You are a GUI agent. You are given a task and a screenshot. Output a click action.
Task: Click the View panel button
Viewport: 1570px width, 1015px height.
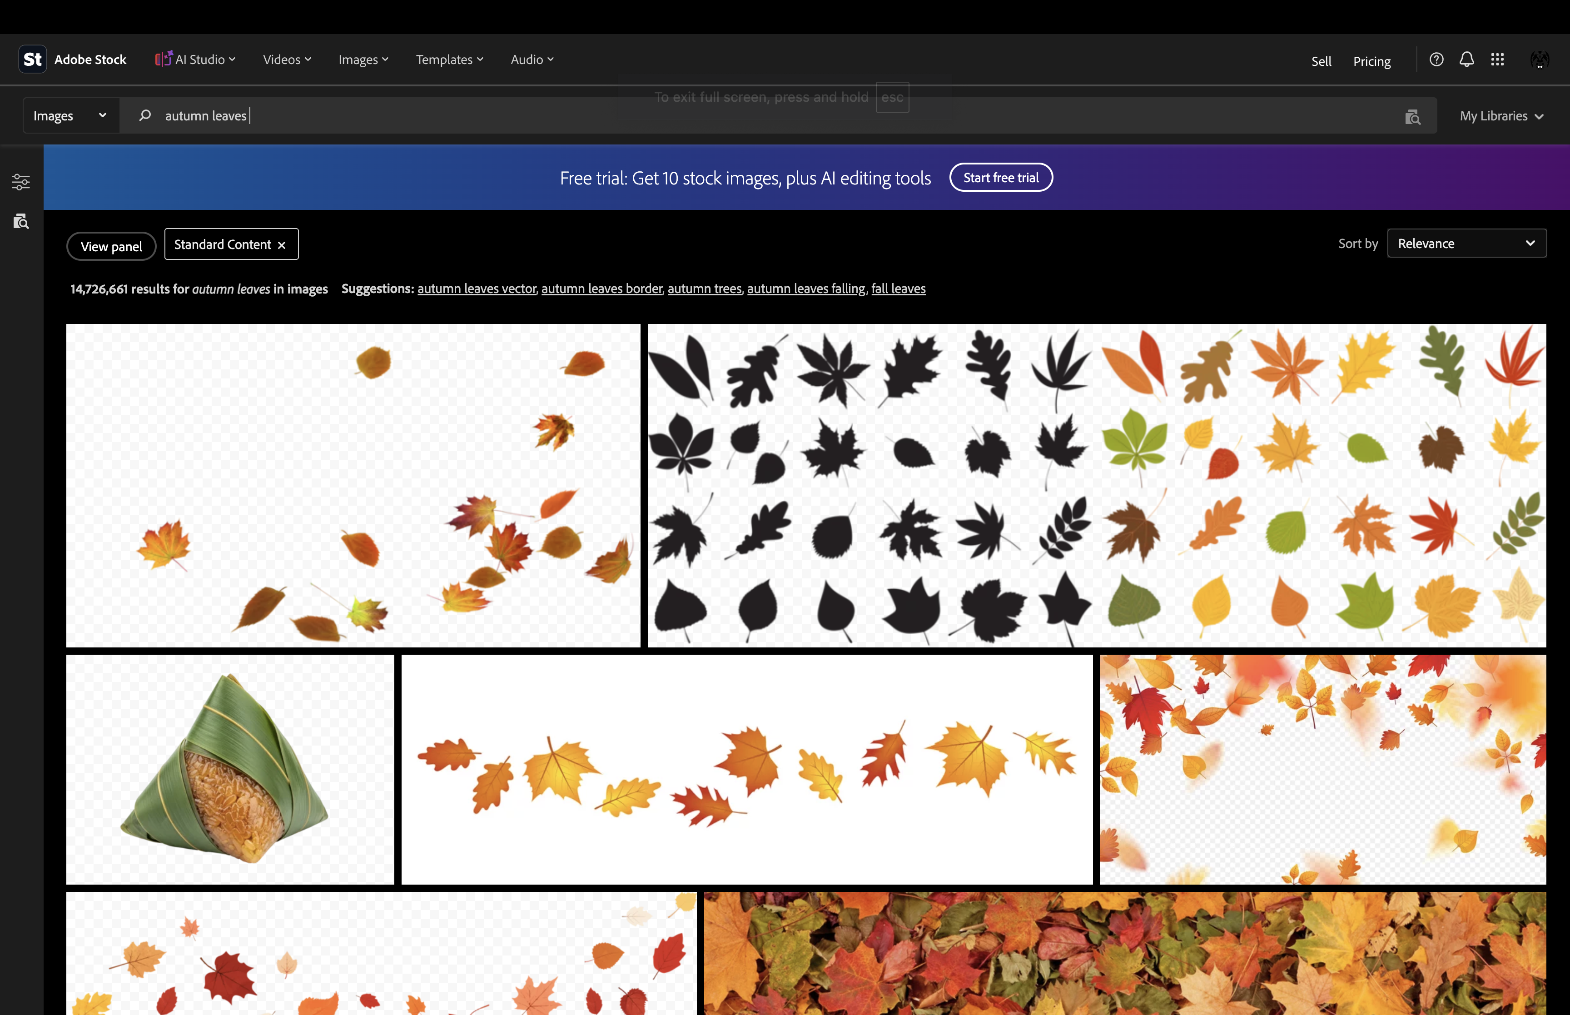(111, 246)
